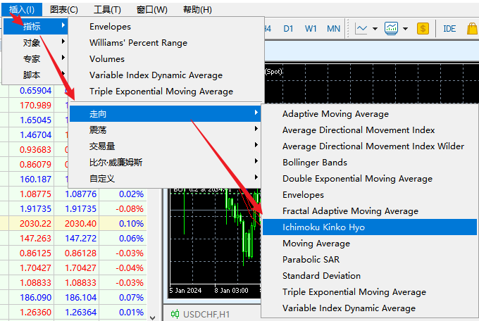The width and height of the screenshot is (479, 321).
Task: Click bid price 1.26360
Action: (x=35, y=312)
